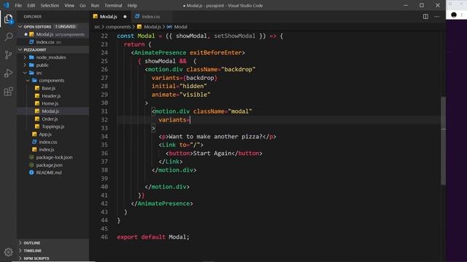Click the unsaved dot on Modal.js tab
This screenshot has width=467, height=262.
click(125, 17)
